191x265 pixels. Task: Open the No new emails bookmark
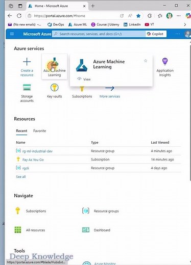click(25, 24)
